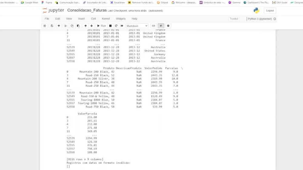This screenshot has width=303, height=170.
Task: Open the Gitpod bookmark
Action: point(162,2)
